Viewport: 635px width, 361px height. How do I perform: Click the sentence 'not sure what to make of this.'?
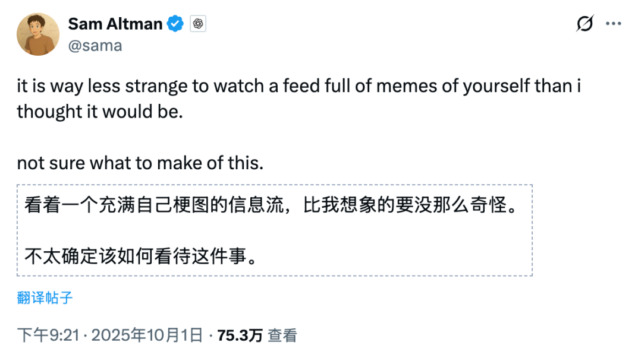(x=140, y=163)
